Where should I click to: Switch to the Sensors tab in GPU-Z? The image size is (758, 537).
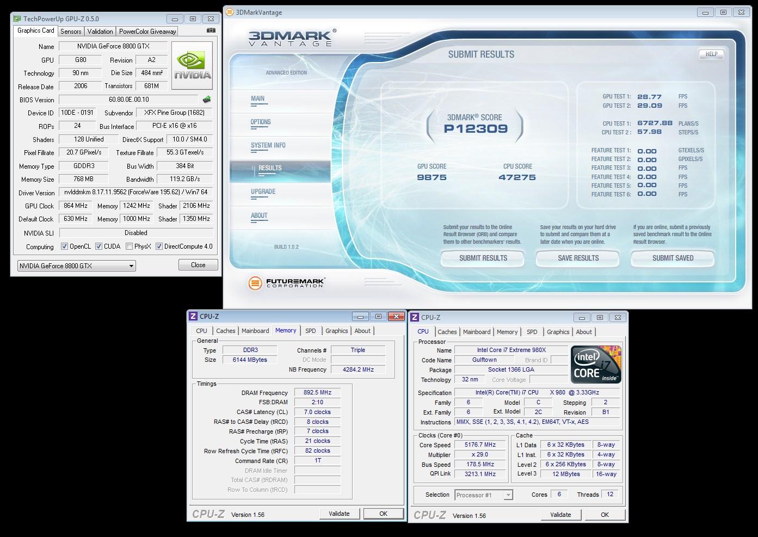pos(71,32)
